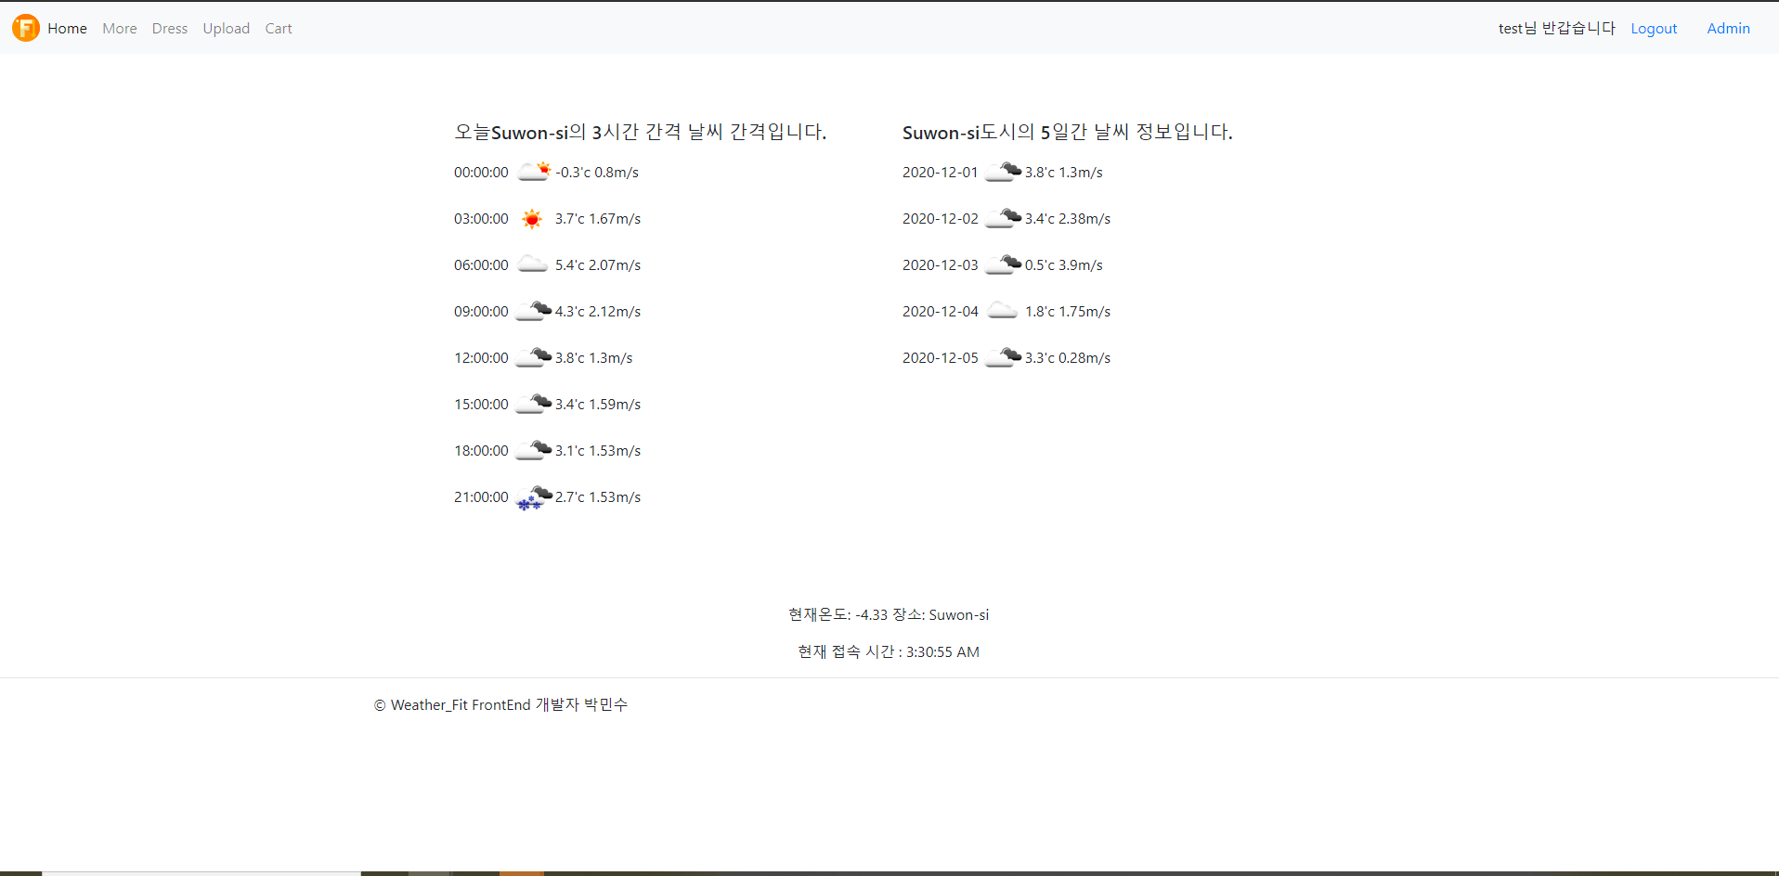Screen dimensions: 1779x876
Task: Open the Cart page
Action: click(278, 28)
